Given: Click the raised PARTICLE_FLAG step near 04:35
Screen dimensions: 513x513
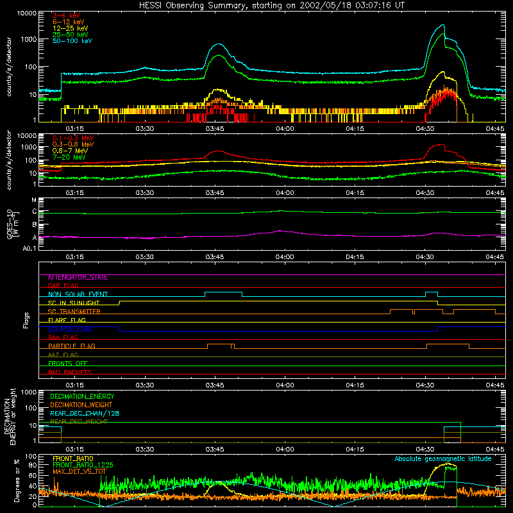Looking at the screenshot, I should click(x=448, y=344).
